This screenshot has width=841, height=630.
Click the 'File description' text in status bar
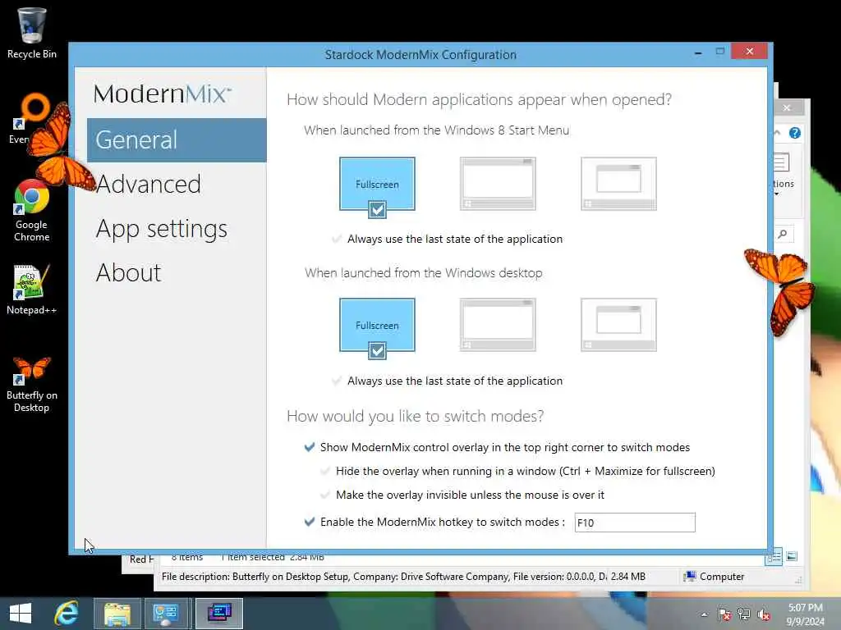195,577
